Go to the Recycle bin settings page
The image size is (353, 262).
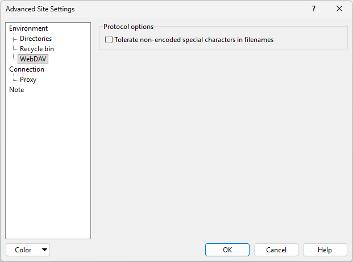click(x=37, y=49)
